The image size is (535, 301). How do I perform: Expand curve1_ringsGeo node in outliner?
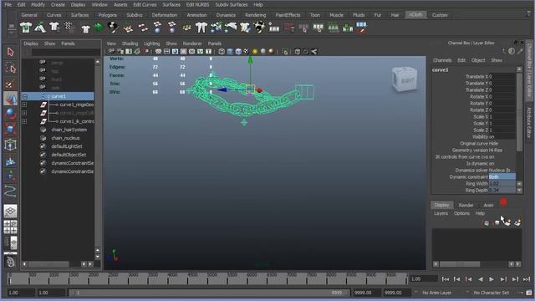coord(24,105)
